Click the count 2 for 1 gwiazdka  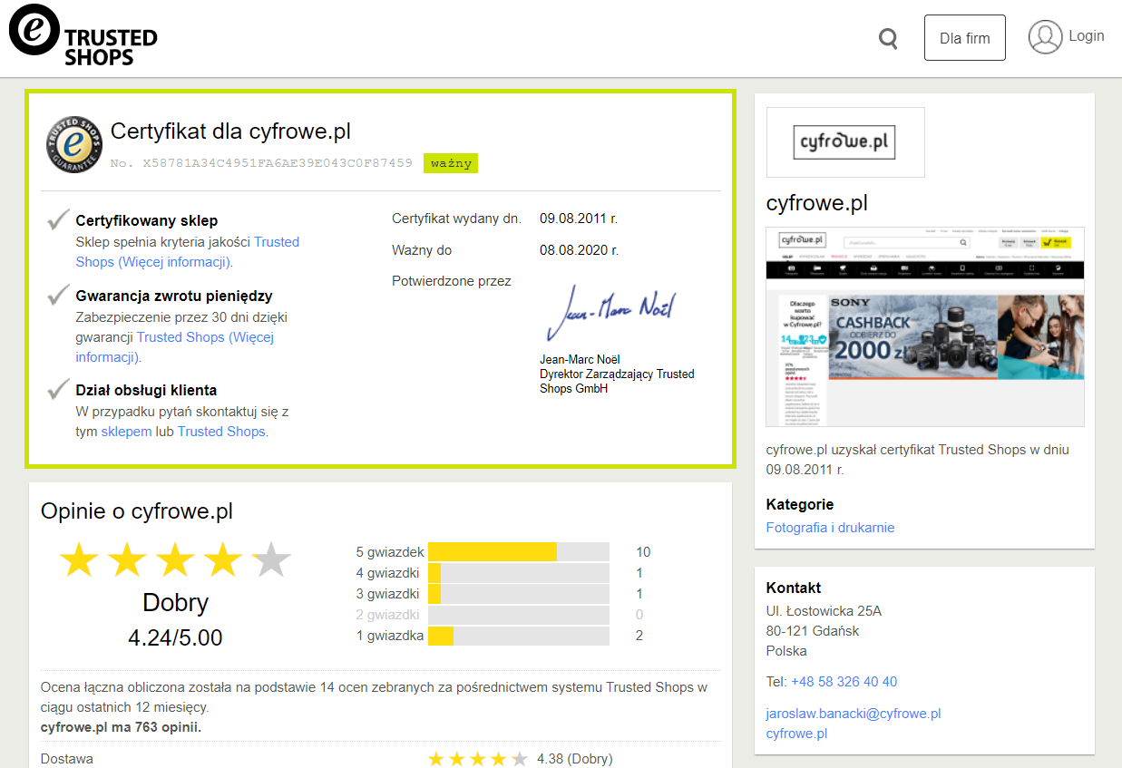click(639, 636)
